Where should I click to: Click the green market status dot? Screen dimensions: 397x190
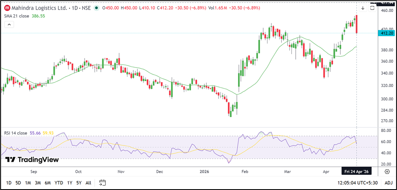pos(97,8)
